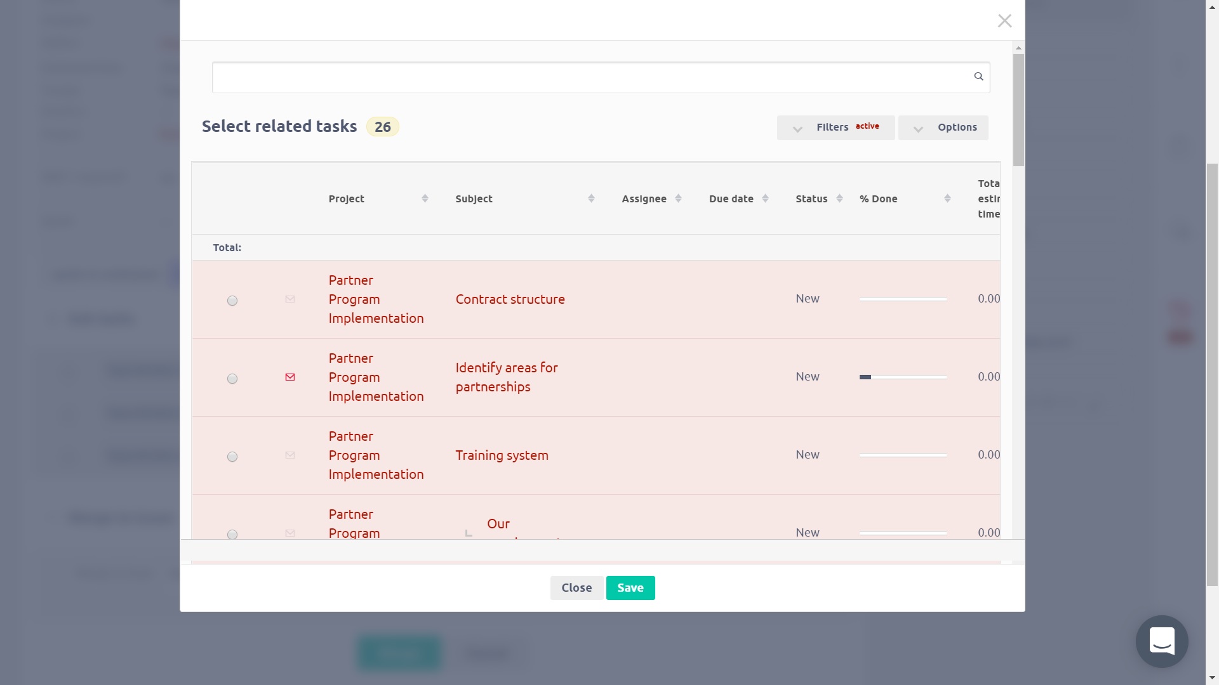1219x685 pixels.
Task: Select the Contract structure task radio
Action: pos(232,301)
